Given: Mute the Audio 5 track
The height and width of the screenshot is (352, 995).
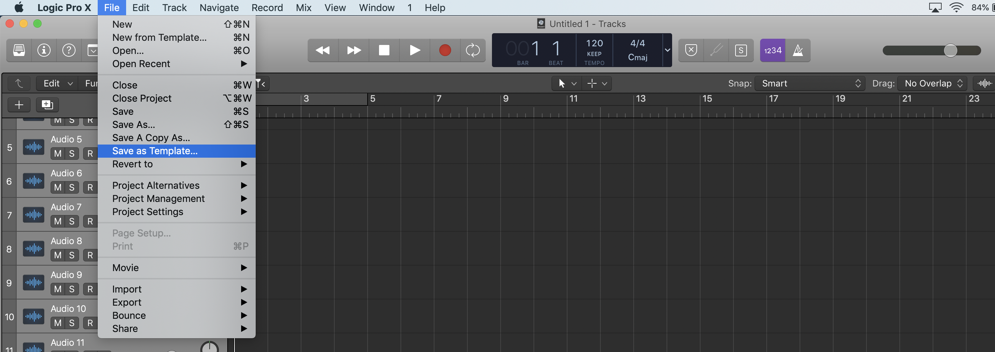Looking at the screenshot, I should (x=58, y=153).
